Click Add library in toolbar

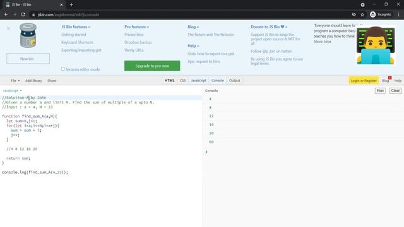point(33,81)
